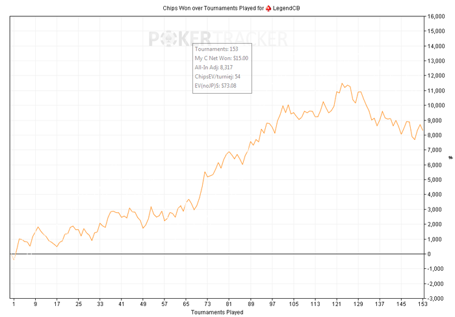This screenshot has width=455, height=317.
Task: Click the chart title "Chips Won over Tournaments Played"
Action: (x=209, y=8)
